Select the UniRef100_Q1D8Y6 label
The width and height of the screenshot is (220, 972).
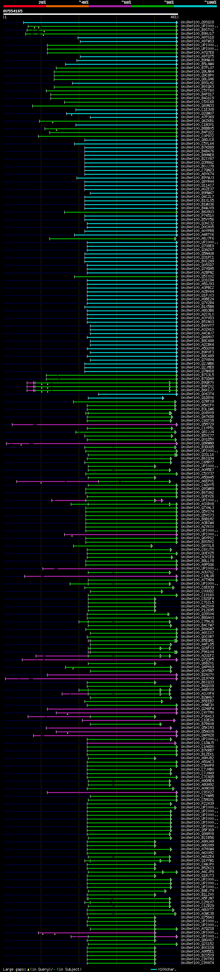click(x=197, y=397)
